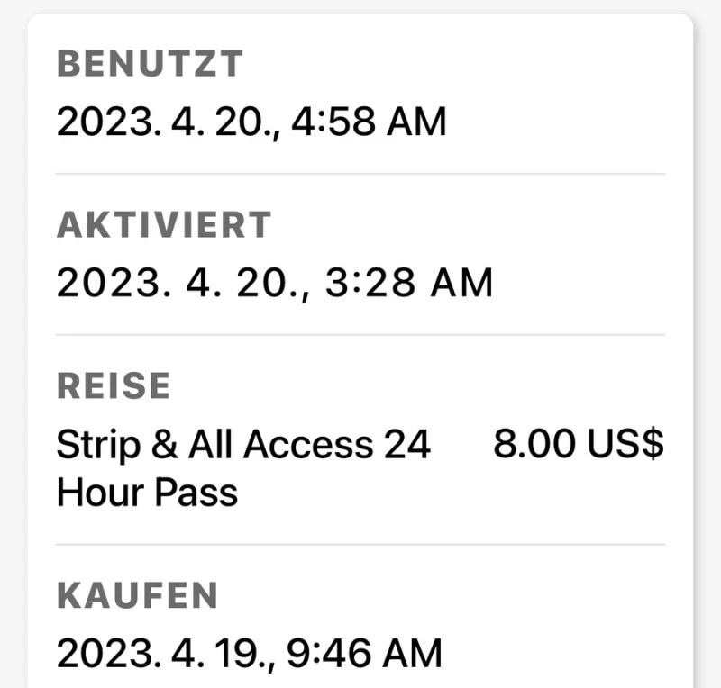Click the divider line above the KAUFEN heading
This screenshot has height=688, width=721.
pyautogui.click(x=360, y=544)
